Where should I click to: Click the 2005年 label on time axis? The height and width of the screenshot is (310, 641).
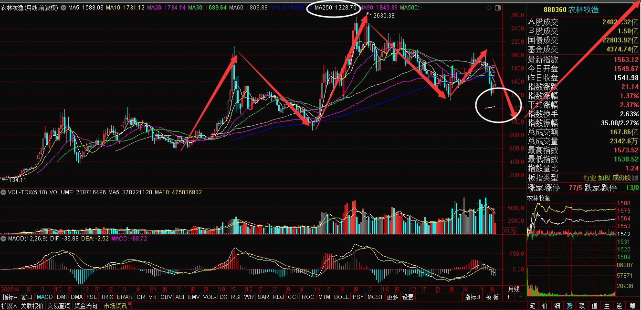click(x=10, y=289)
